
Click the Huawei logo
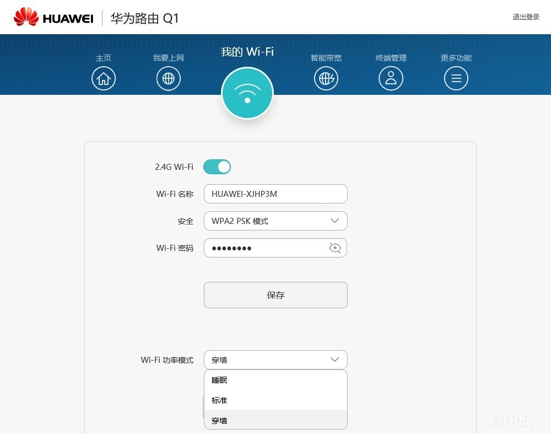click(x=53, y=17)
